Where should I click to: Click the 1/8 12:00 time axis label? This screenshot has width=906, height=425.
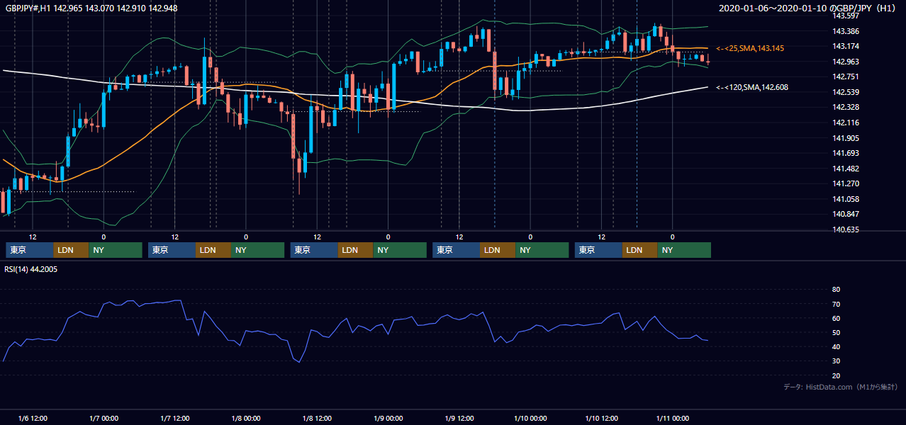[x=317, y=418]
